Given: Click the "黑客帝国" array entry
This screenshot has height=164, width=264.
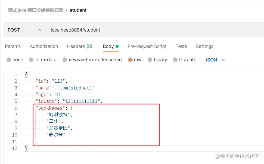Looking at the screenshot, I should tap(58, 128).
